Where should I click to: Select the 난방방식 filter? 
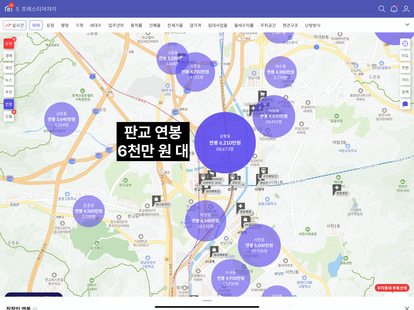pos(313,25)
